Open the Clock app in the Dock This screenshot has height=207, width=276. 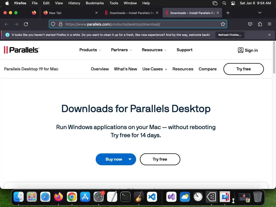click(x=198, y=197)
